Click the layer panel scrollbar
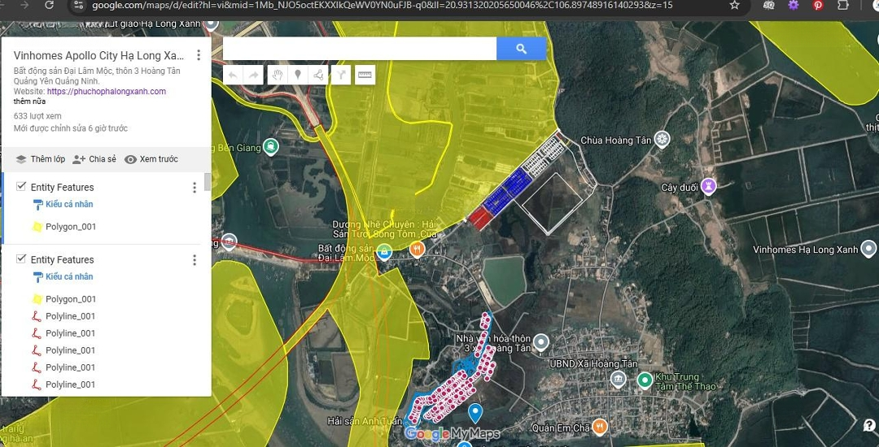Viewport: 879px width, 447px height. 208,182
